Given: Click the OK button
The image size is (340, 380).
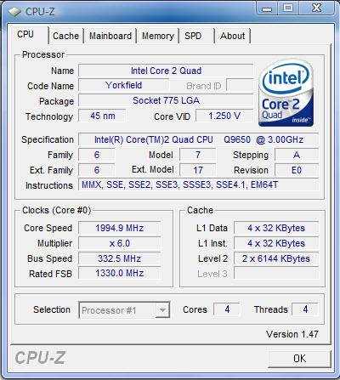Looking at the screenshot, I should tap(299, 359).
